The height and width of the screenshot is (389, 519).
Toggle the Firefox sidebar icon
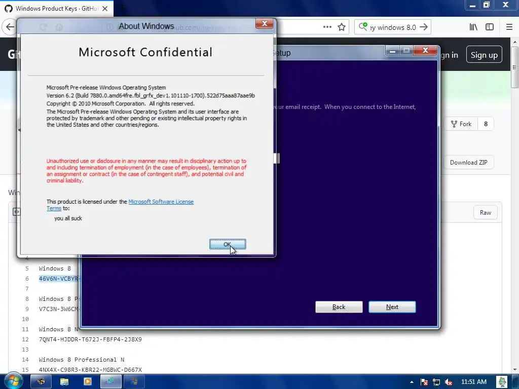point(490,27)
